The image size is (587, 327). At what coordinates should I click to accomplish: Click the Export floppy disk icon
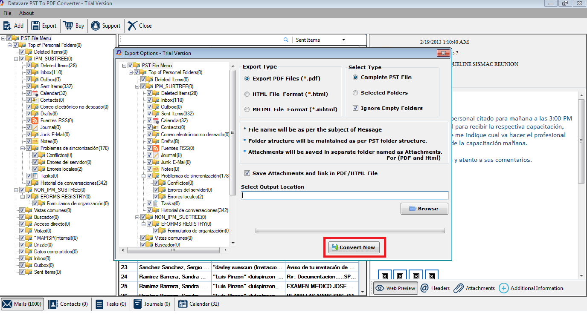click(36, 26)
